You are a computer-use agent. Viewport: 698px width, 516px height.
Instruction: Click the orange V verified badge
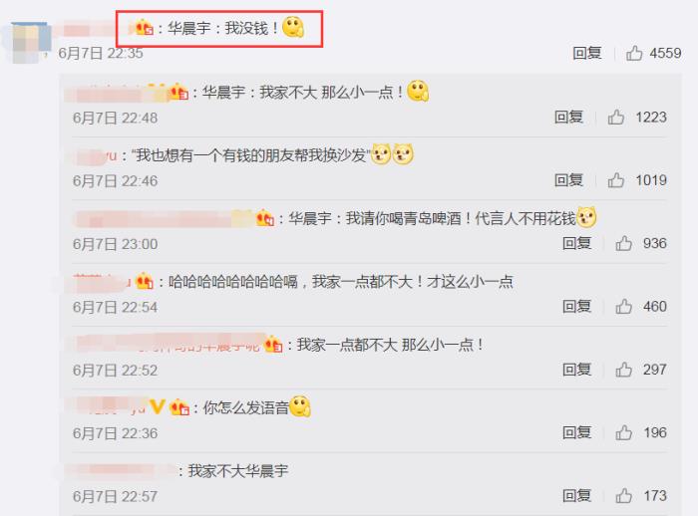[x=158, y=406]
